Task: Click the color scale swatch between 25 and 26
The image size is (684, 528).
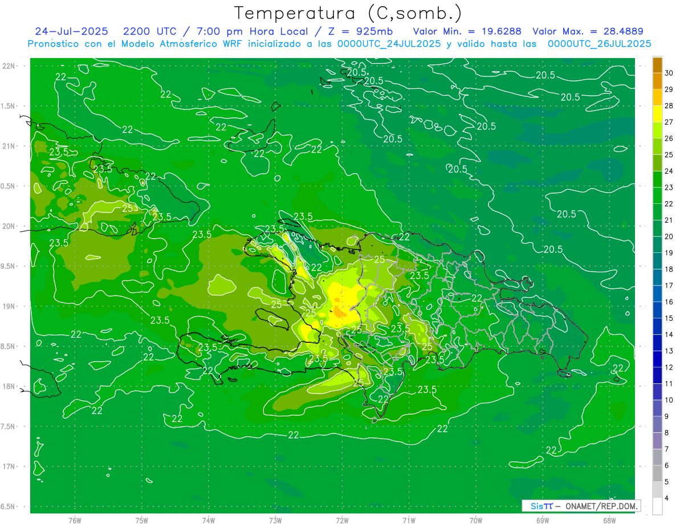Action: pyautogui.click(x=657, y=146)
